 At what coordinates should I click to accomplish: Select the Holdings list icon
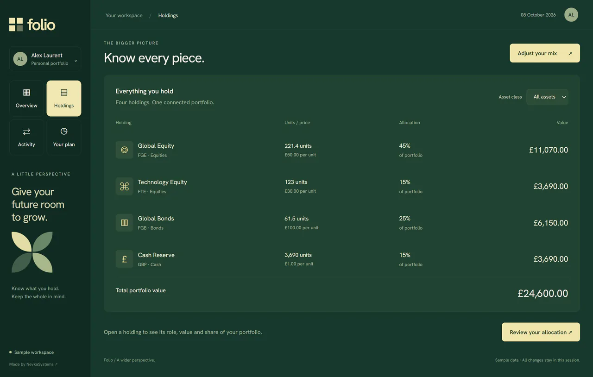[x=64, y=93]
